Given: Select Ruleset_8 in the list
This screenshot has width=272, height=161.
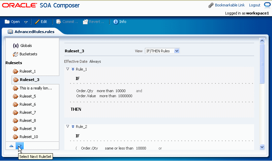Looking at the screenshot, I should point(28,120).
